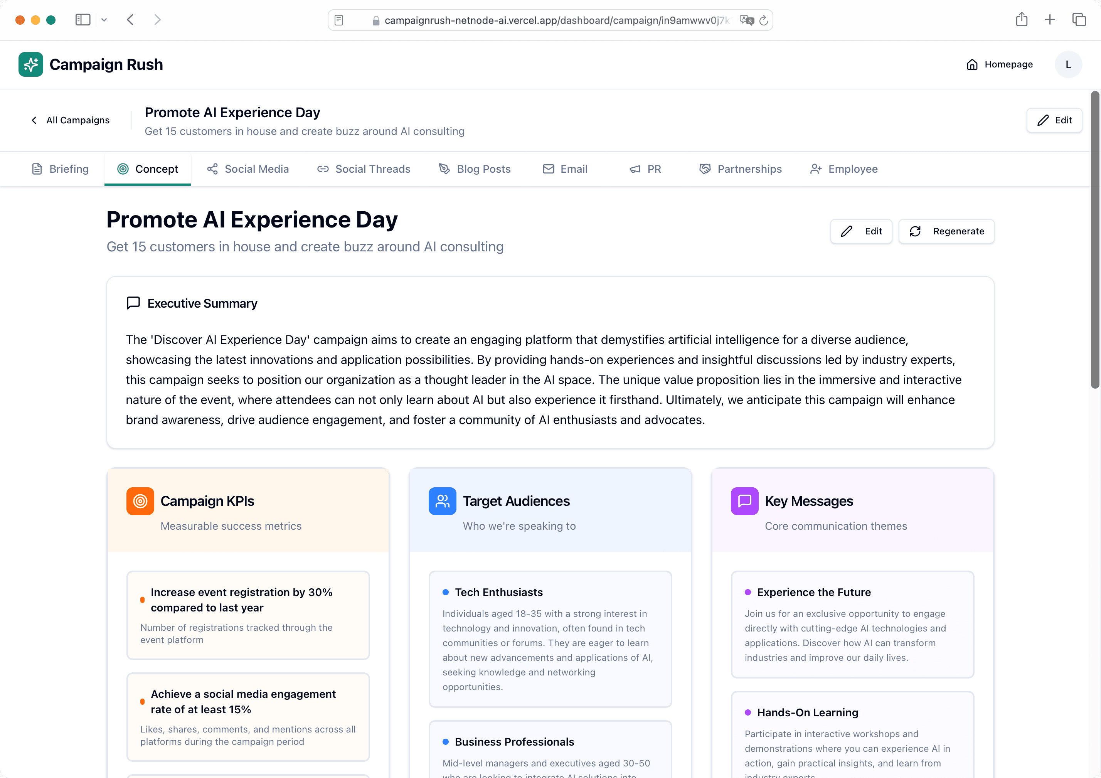The image size is (1101, 778).
Task: Open a new tab with the plus icon
Action: (1050, 20)
